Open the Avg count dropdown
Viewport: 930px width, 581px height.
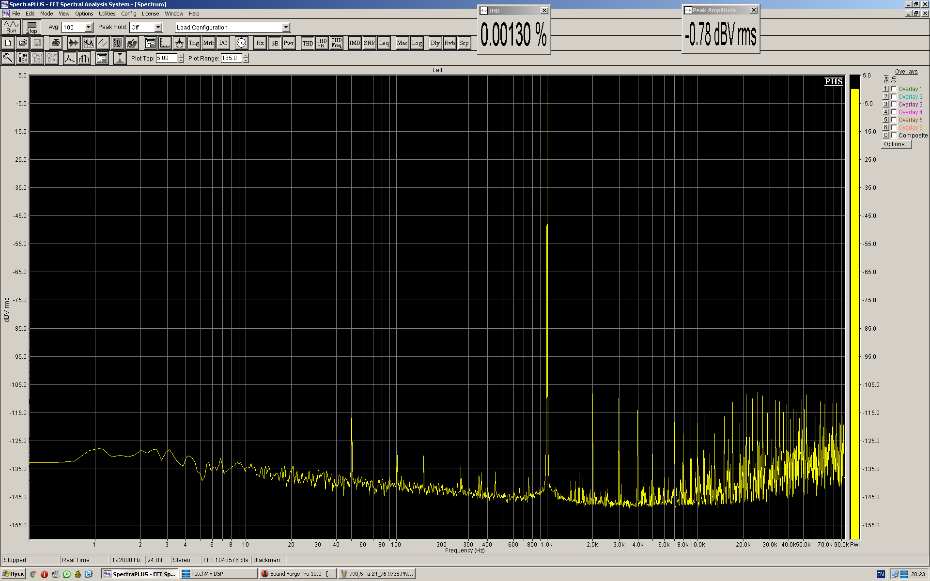tap(89, 28)
